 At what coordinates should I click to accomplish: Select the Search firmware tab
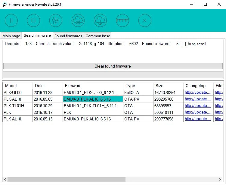37,35
